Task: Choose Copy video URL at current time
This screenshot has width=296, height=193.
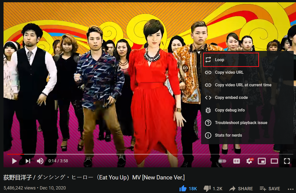Action: 243,85
